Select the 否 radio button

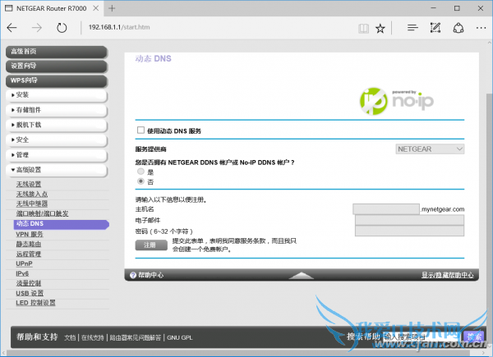(141, 181)
